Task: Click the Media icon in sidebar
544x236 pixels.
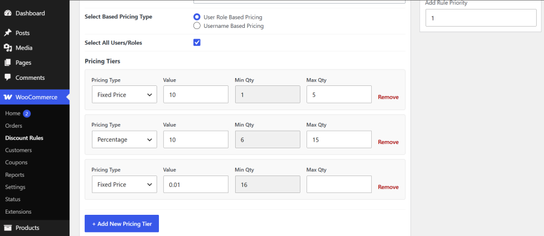Action: 8,48
